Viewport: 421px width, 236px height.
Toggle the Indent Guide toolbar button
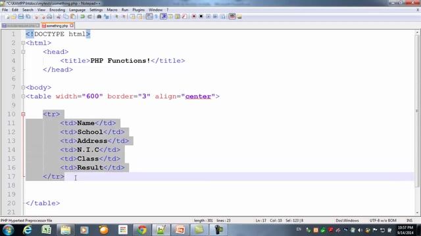point(164,16)
